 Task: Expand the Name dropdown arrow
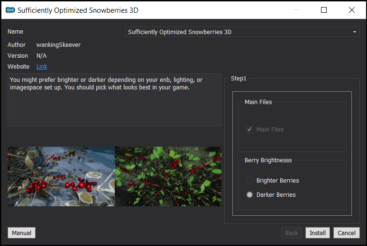click(354, 32)
